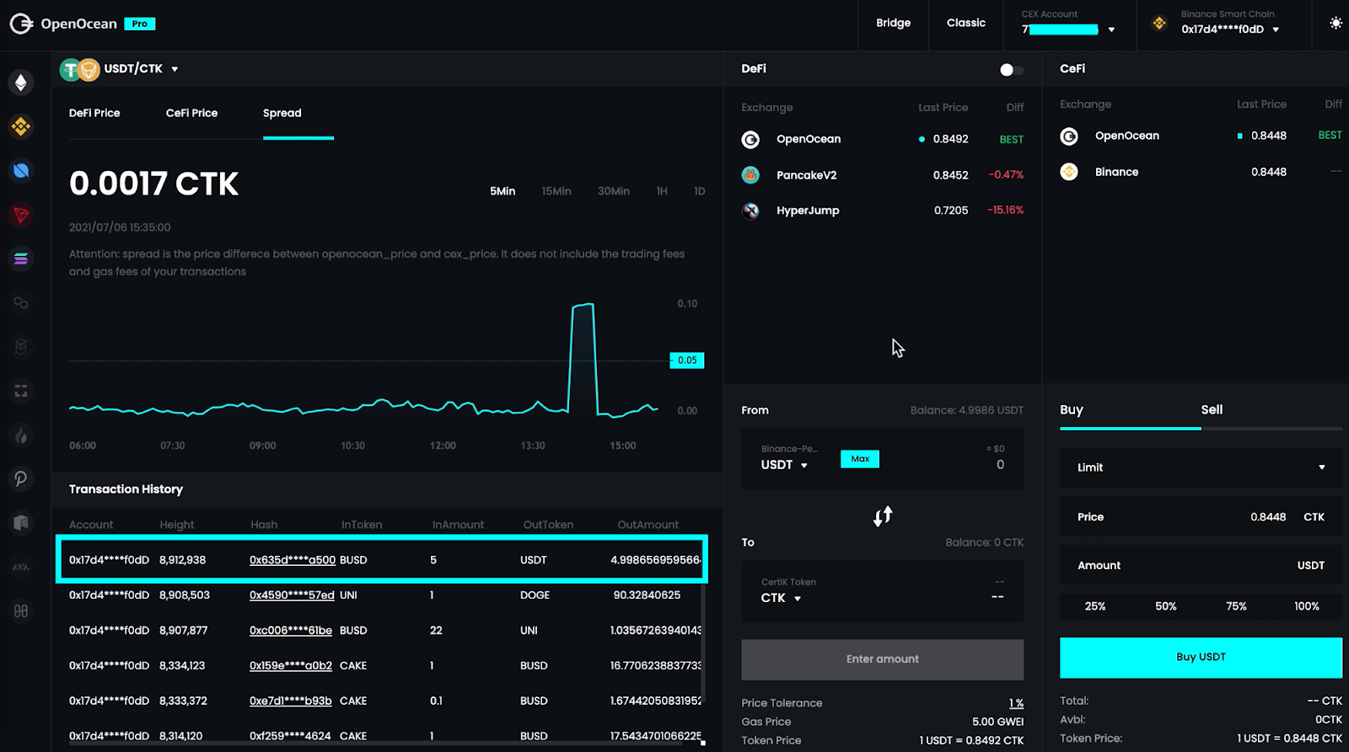The image size is (1349, 752).
Task: Click the Polygon chain icon in sidebar
Action: (x=21, y=302)
